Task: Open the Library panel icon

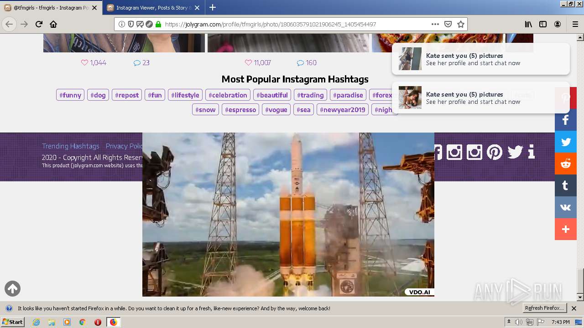Action: [528, 24]
